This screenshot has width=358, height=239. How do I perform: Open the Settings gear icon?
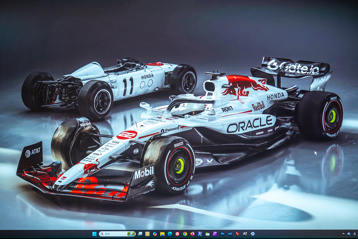[x=253, y=234]
